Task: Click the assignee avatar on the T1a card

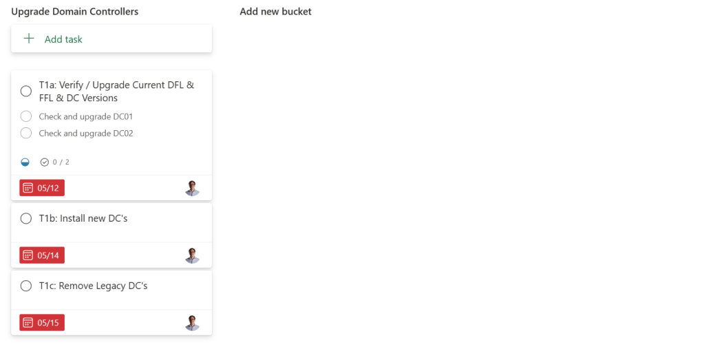Action: tap(192, 188)
